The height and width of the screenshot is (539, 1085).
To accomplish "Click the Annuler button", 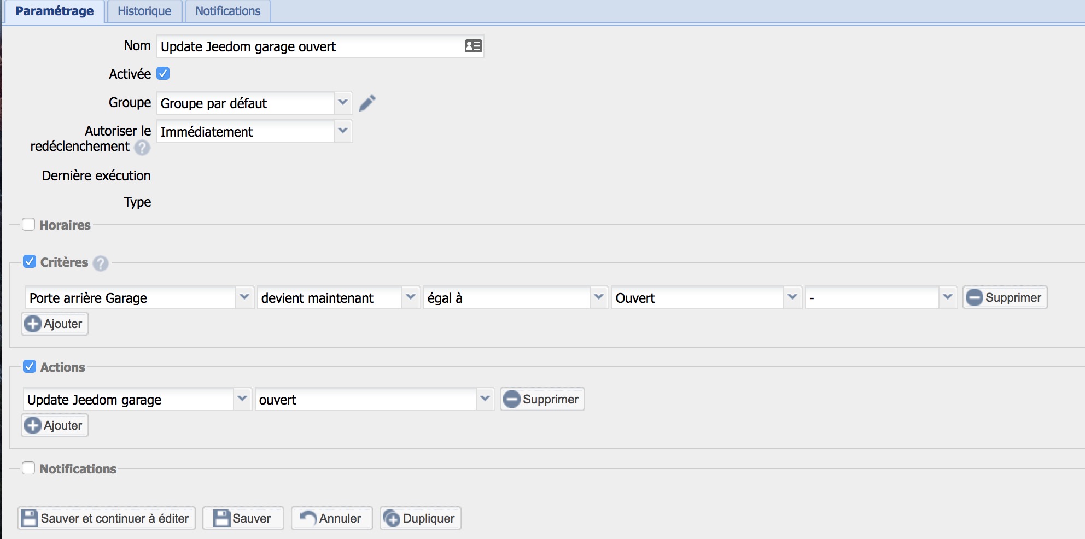I will click(332, 518).
